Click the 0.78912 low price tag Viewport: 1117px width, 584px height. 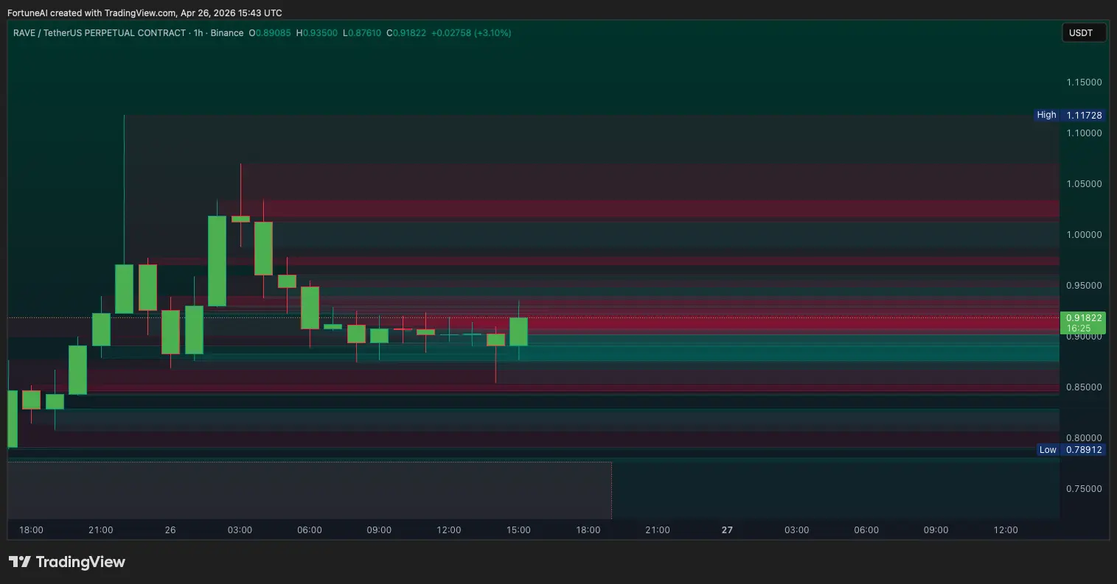[x=1084, y=449]
